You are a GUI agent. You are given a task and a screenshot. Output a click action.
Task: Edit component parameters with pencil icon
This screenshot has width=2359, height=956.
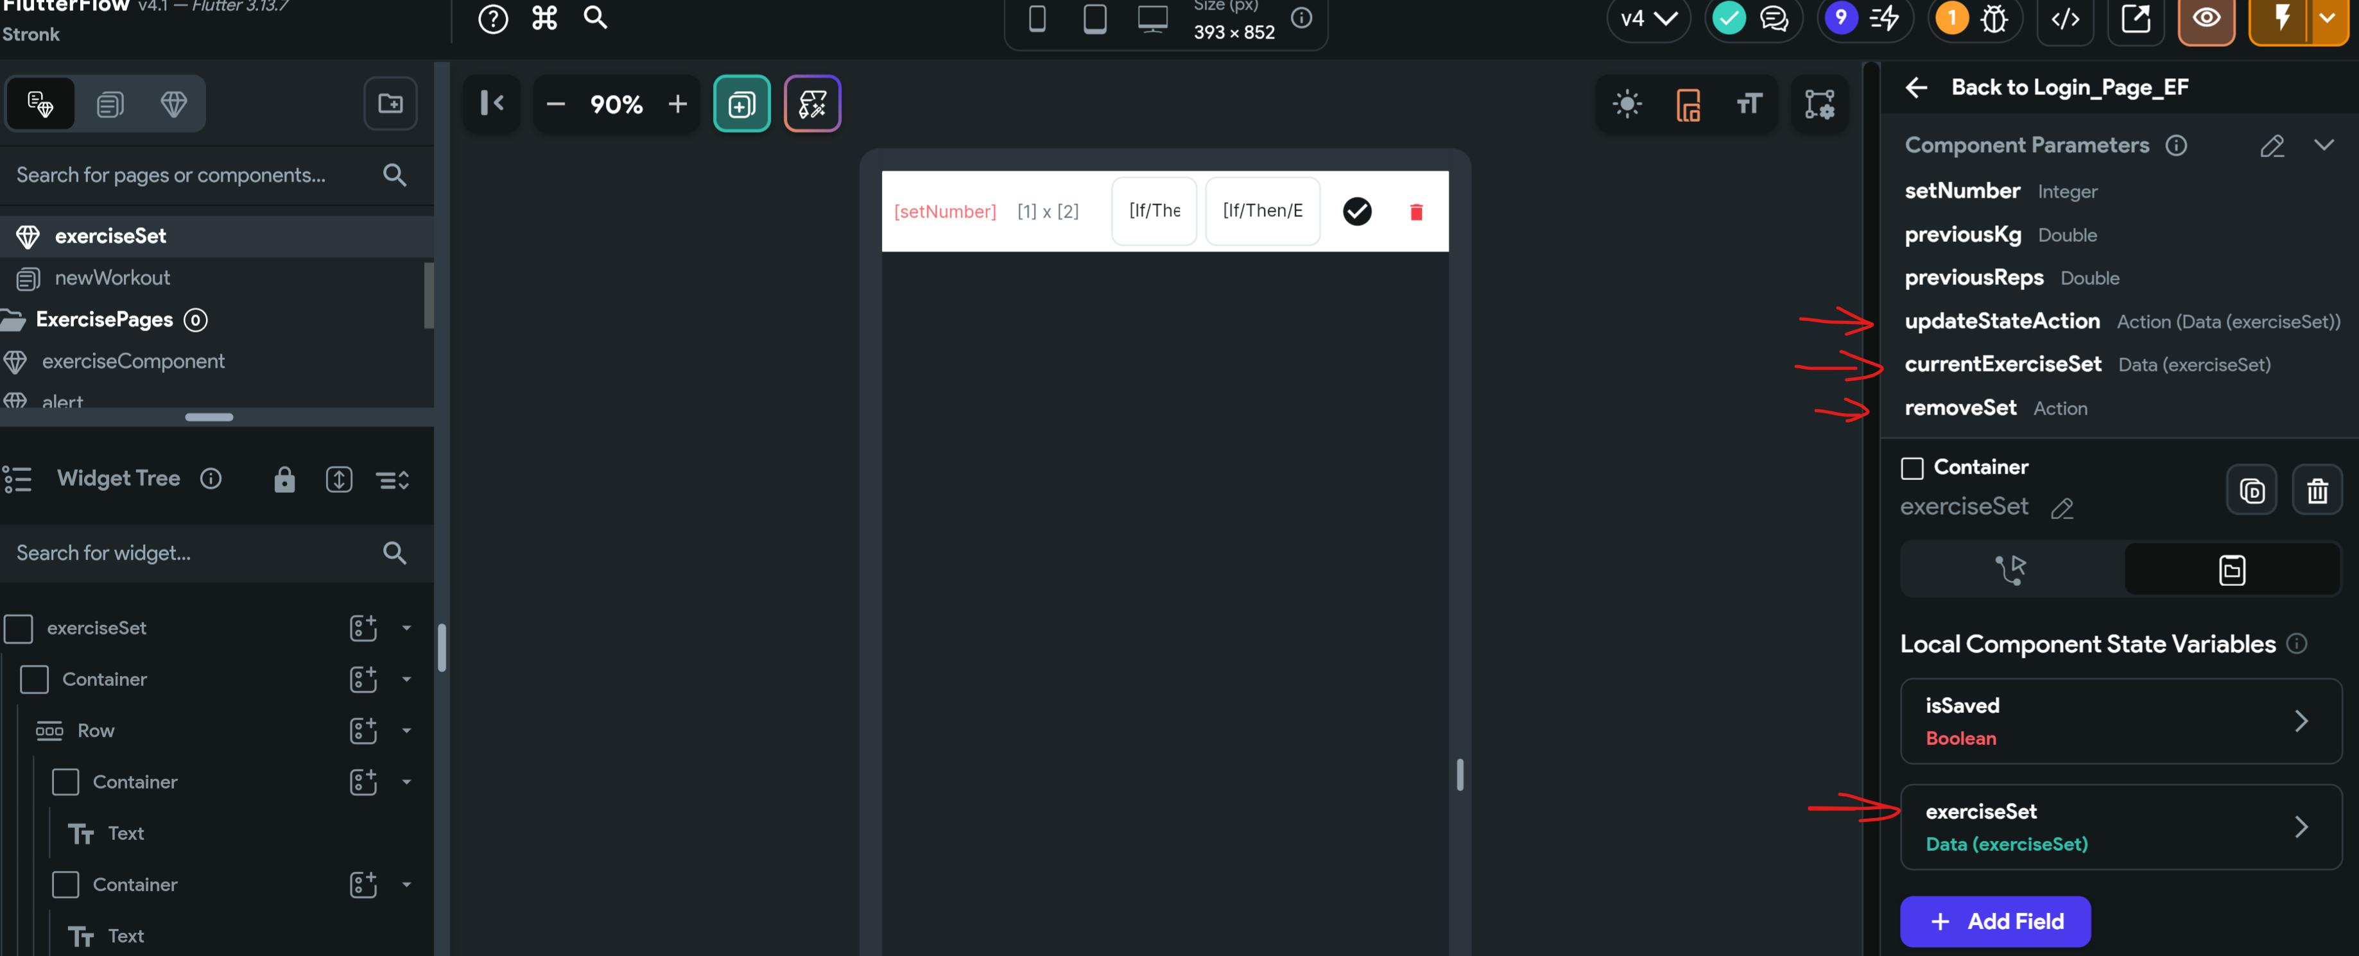tap(2271, 146)
